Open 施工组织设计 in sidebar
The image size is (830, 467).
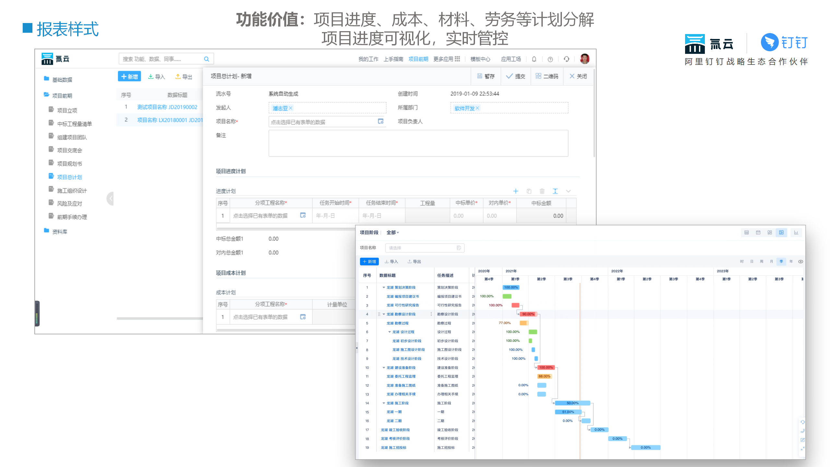tap(68, 190)
